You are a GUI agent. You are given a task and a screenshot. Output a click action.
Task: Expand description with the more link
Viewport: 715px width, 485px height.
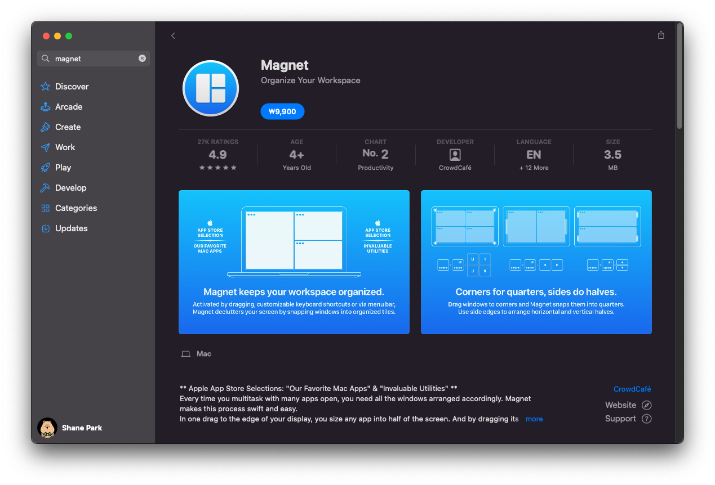click(534, 419)
